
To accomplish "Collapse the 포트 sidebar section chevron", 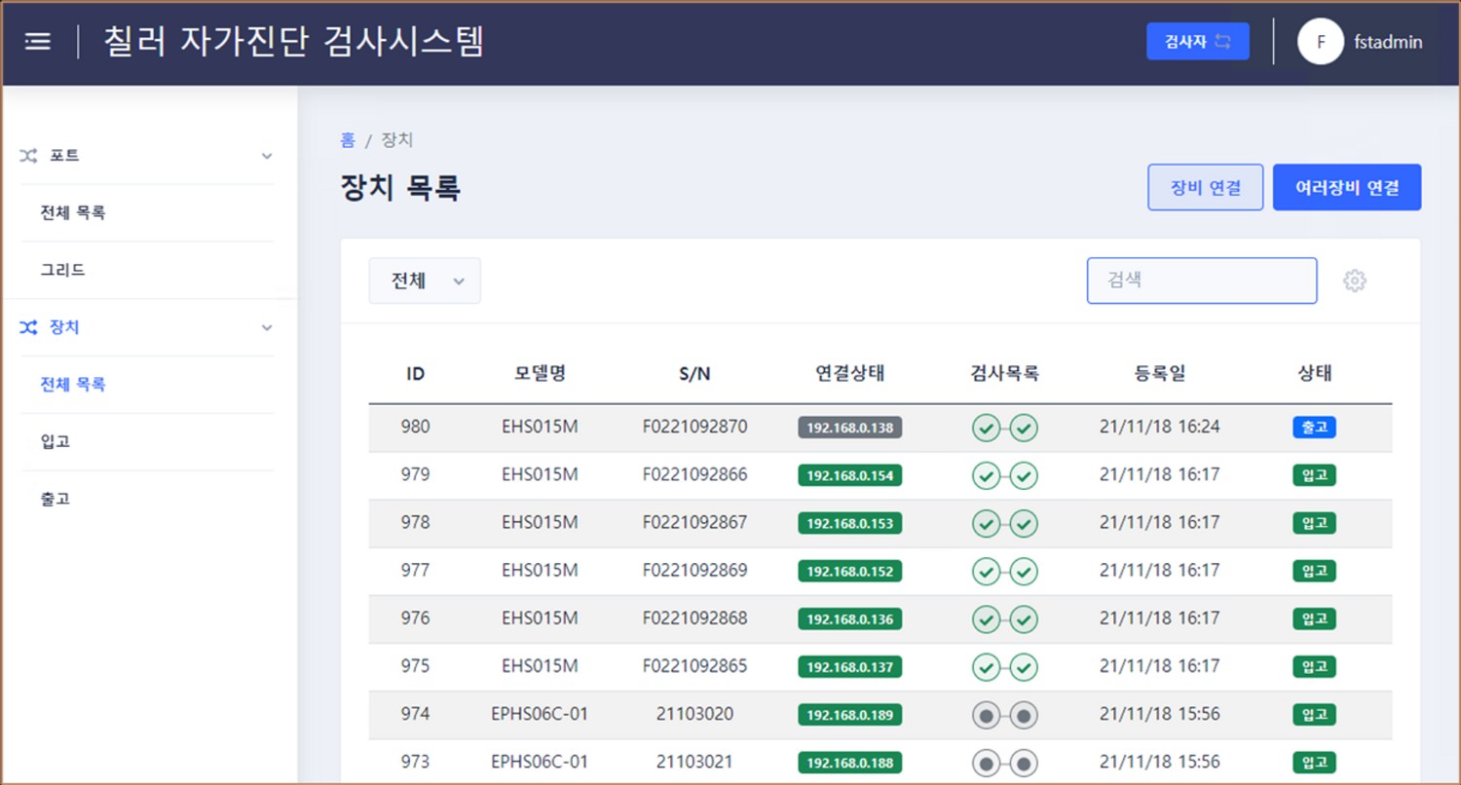I will [267, 156].
